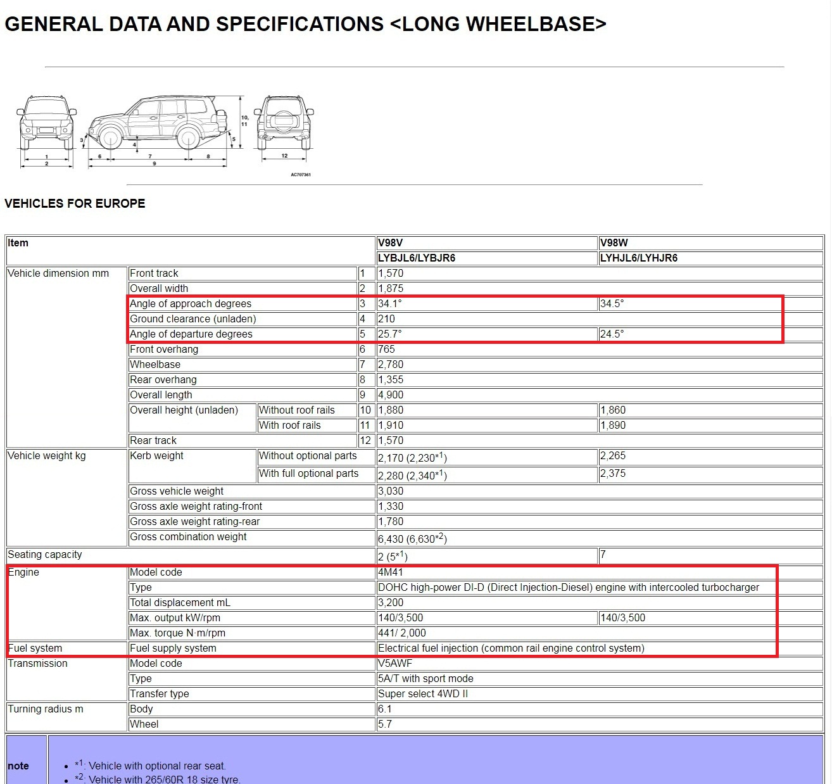Select the ground clearance value 210
The width and height of the screenshot is (832, 784).
[386, 319]
